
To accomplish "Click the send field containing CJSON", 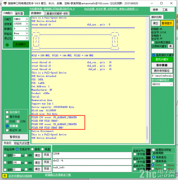I will coord(92,155).
